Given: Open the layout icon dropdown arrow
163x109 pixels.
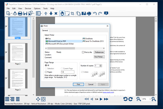Looking at the screenshot, I should tap(41, 14).
